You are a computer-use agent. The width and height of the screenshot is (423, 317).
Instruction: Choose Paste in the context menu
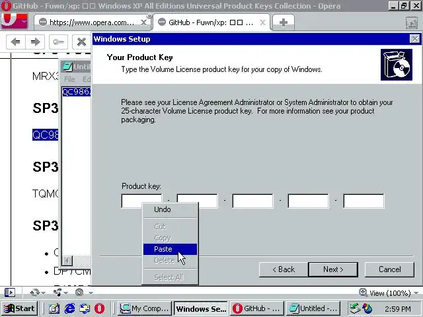[x=171, y=249]
